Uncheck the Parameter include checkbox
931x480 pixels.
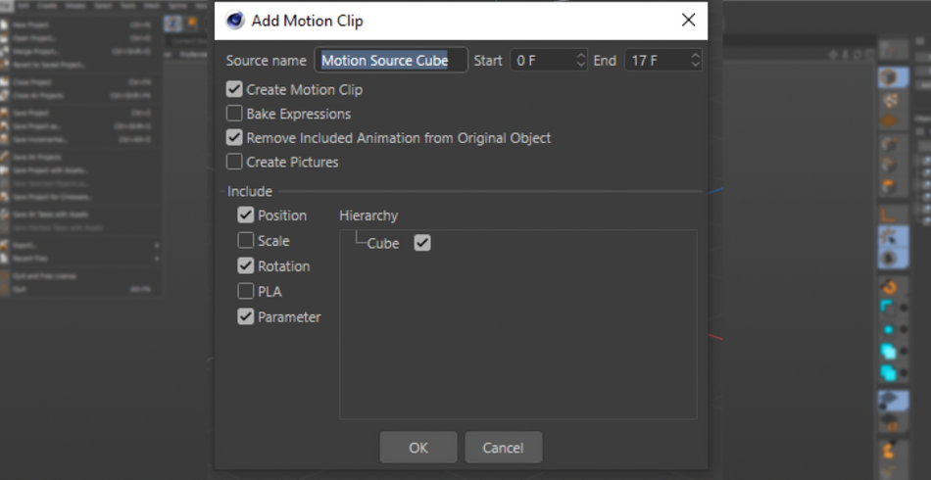tap(246, 316)
